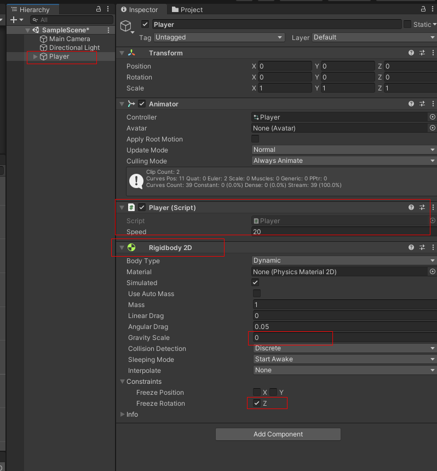Click Animator Controller object picker circle

pyautogui.click(x=433, y=117)
